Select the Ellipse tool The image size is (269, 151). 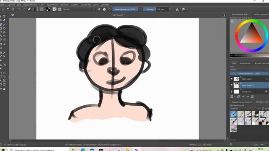(5, 29)
